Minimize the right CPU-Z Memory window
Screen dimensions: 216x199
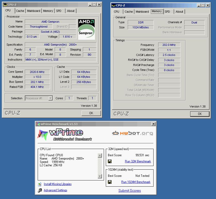[199, 5]
